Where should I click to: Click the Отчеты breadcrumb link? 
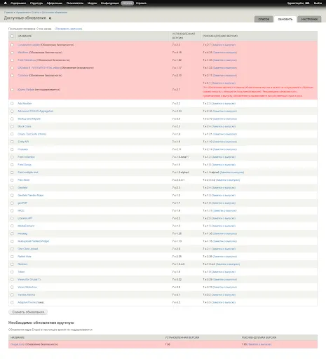point(35,13)
